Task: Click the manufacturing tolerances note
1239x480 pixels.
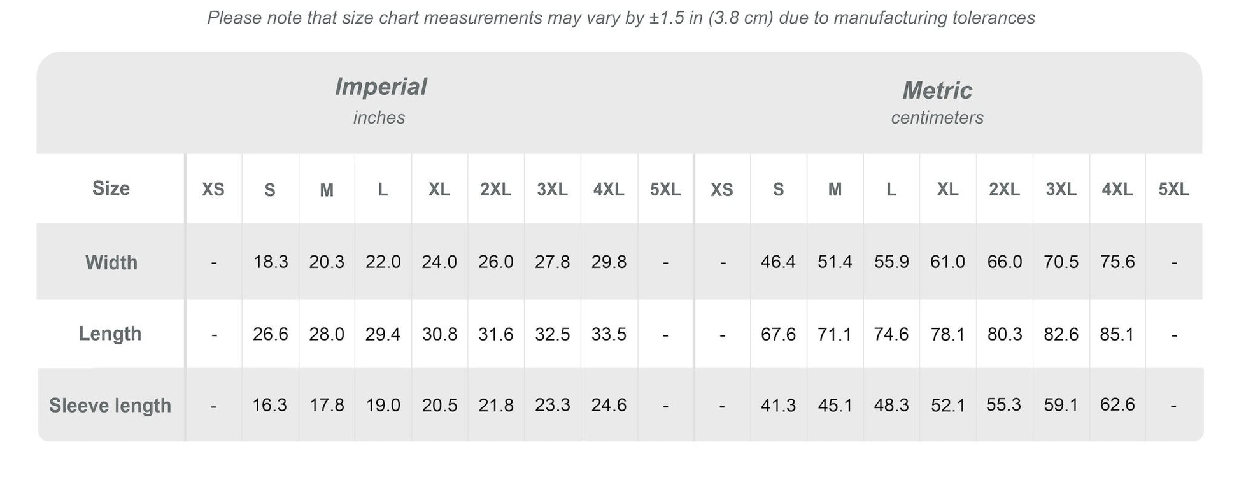Action: point(621,18)
